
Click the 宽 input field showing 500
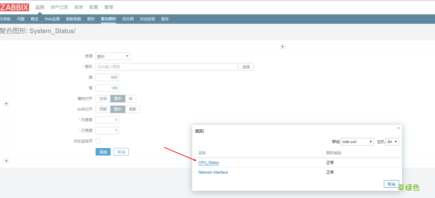click(x=107, y=77)
